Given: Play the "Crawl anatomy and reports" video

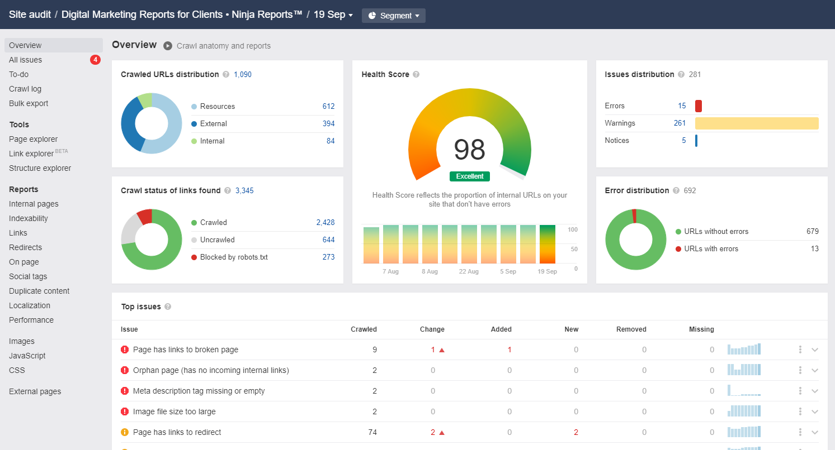Looking at the screenshot, I should [x=167, y=46].
